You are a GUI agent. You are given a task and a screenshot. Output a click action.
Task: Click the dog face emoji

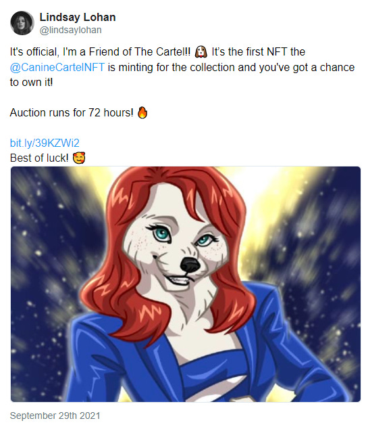[x=201, y=51]
